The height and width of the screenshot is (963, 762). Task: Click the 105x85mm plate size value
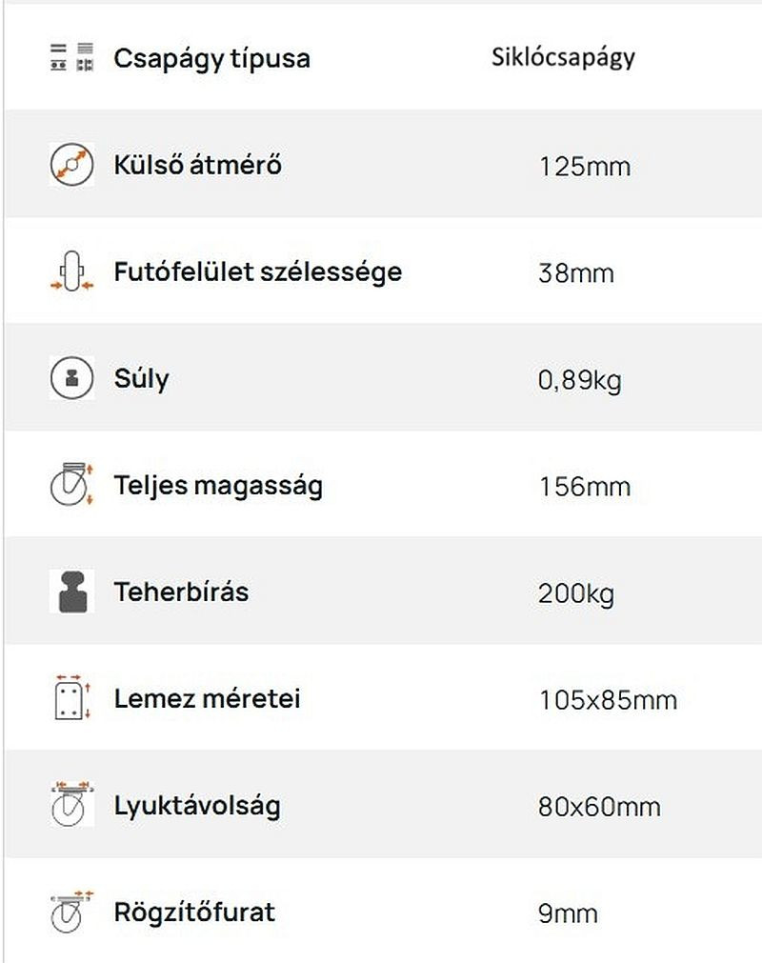coord(607,701)
